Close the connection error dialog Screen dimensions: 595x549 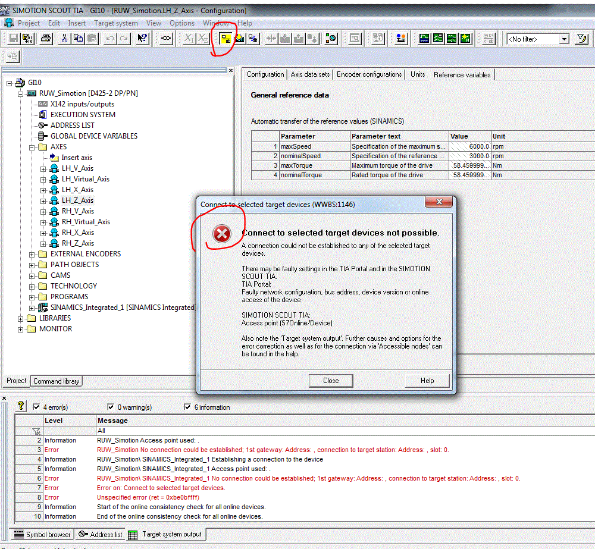331,381
